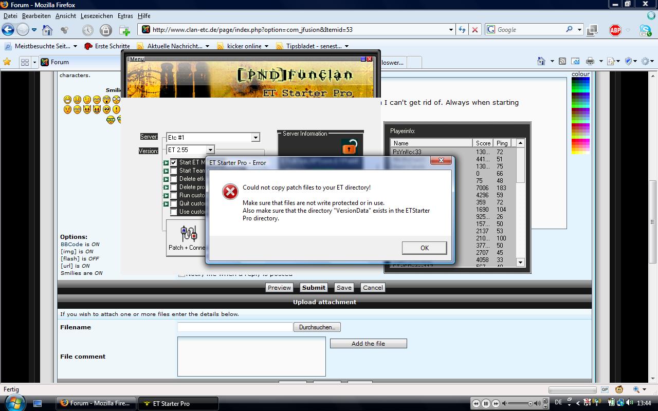Expand the Version dropdown ET 2.55
The image size is (658, 411).
point(210,150)
